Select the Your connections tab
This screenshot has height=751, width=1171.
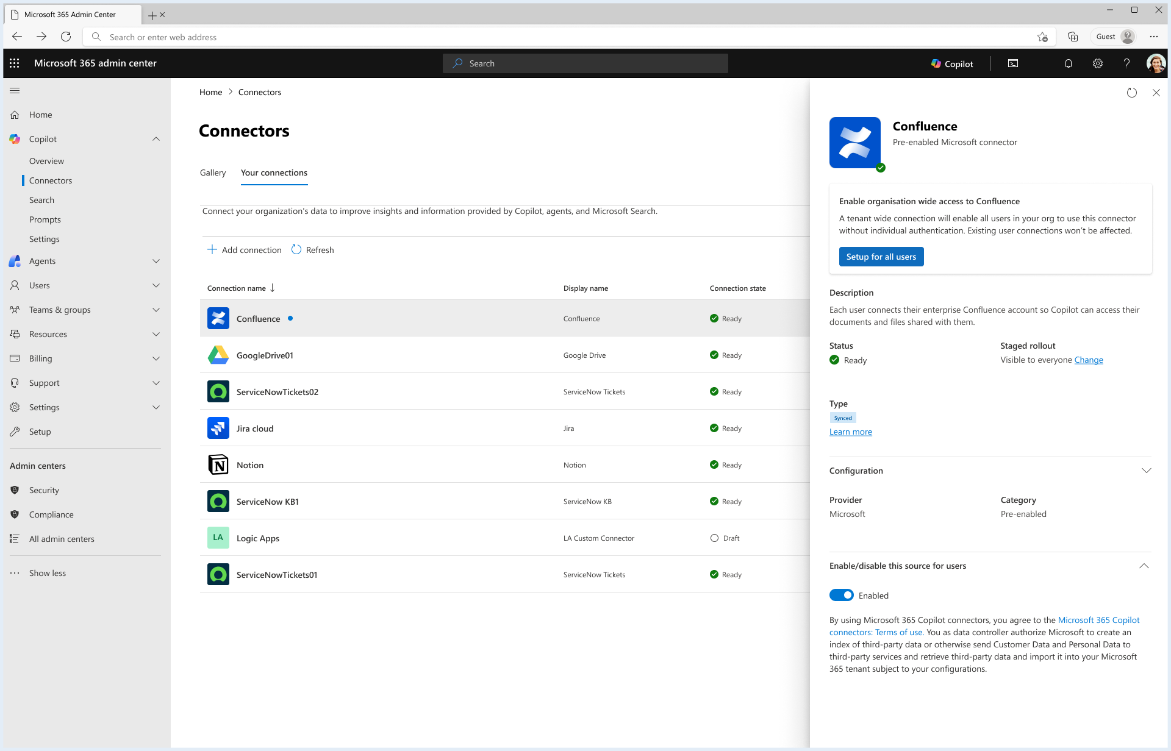tap(274, 173)
